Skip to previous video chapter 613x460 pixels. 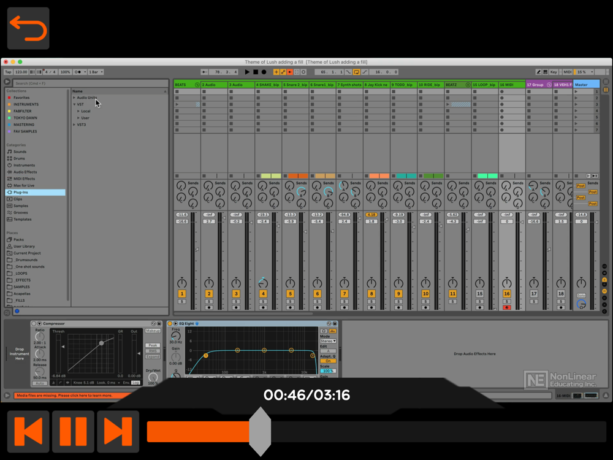pyautogui.click(x=28, y=431)
